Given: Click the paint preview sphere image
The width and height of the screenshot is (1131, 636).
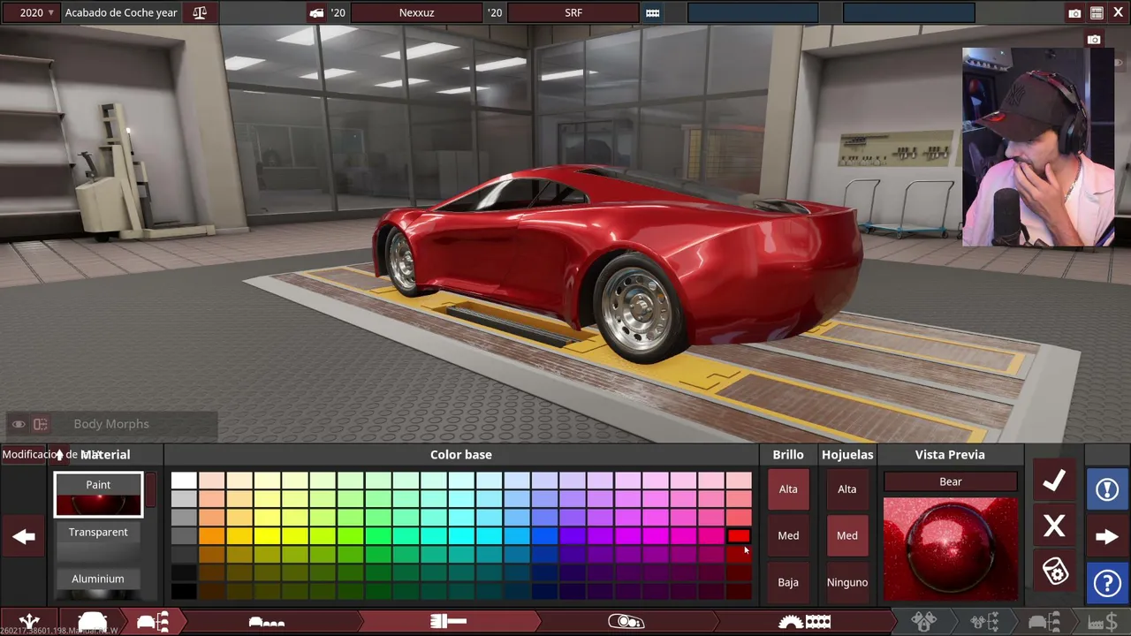Looking at the screenshot, I should pos(951,549).
